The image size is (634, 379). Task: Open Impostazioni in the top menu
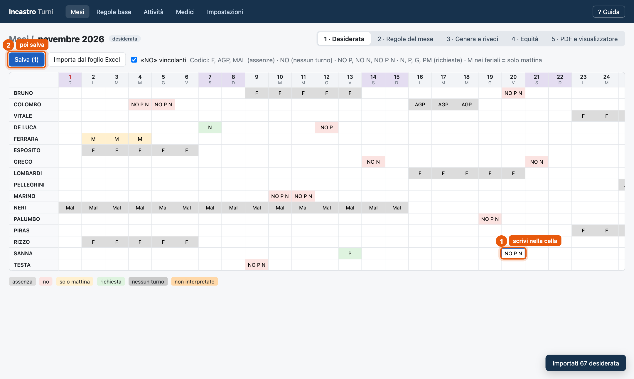click(x=225, y=12)
